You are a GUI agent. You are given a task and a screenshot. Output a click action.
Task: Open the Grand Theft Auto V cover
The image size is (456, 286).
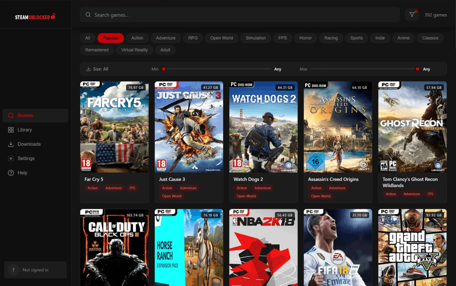pos(412,248)
